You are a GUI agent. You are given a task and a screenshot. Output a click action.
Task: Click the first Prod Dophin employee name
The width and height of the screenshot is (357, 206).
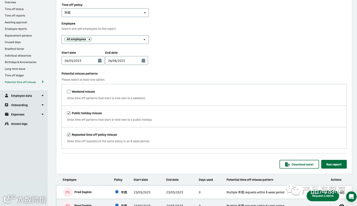[83, 192]
